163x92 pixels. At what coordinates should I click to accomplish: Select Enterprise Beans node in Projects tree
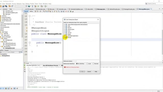(6, 18)
